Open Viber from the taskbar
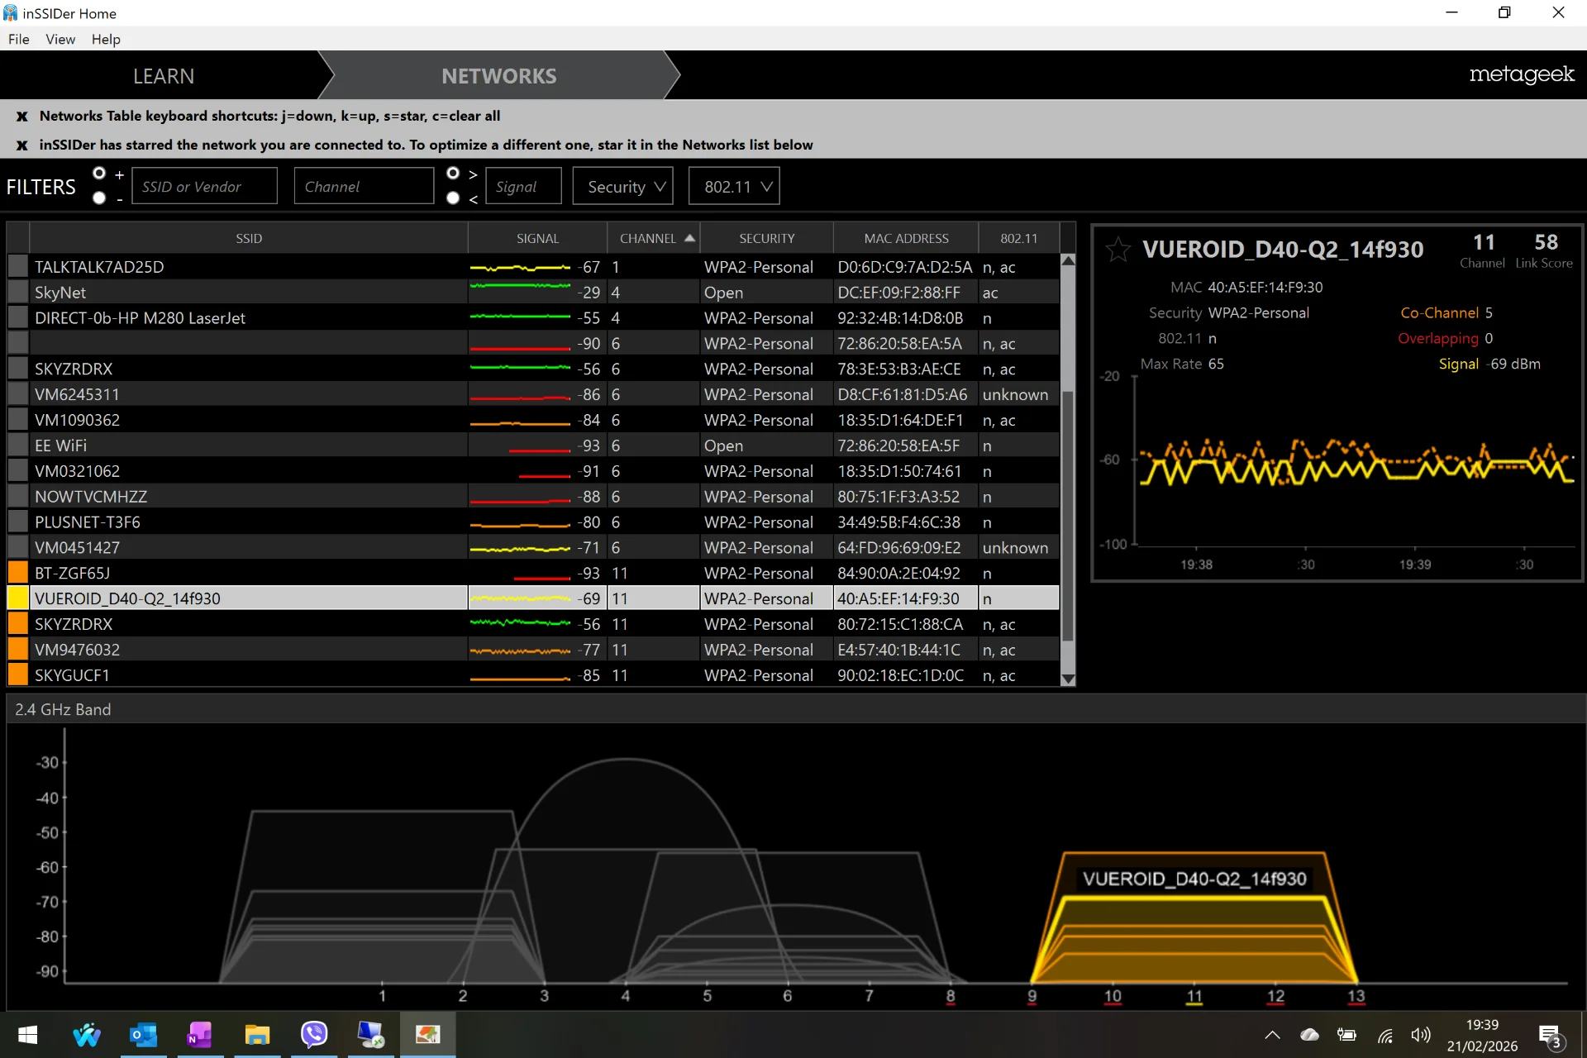Screen dimensions: 1587x1058 click(314, 1034)
